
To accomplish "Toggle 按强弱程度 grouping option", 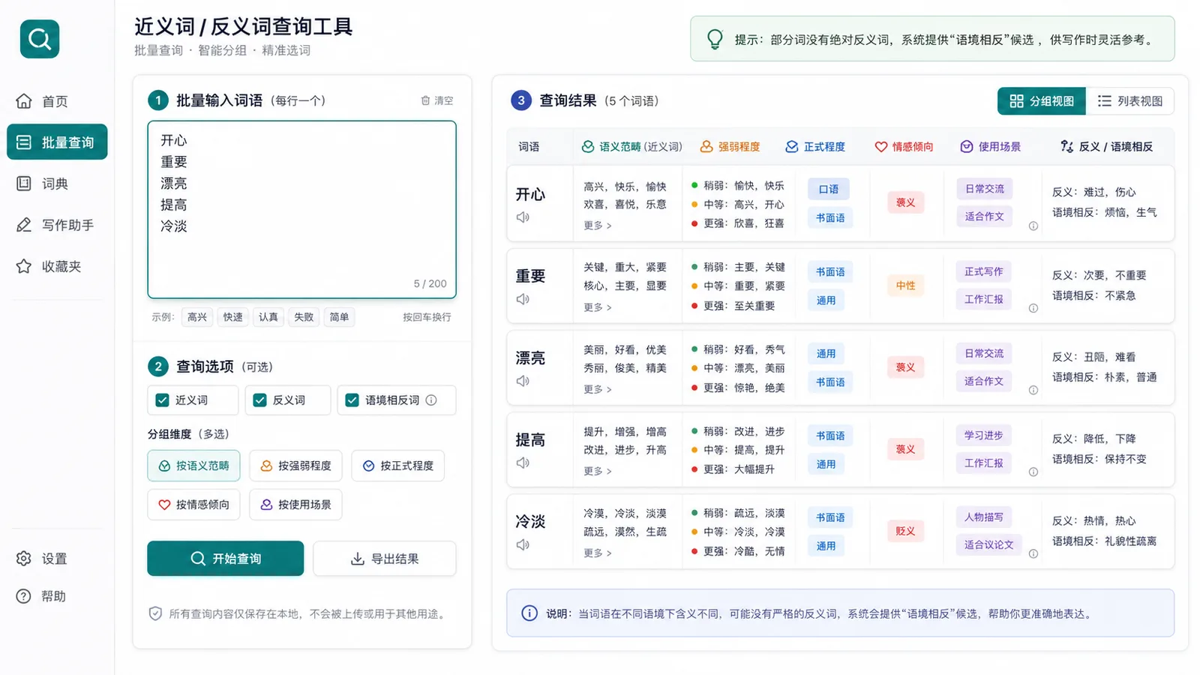I will [x=295, y=466].
